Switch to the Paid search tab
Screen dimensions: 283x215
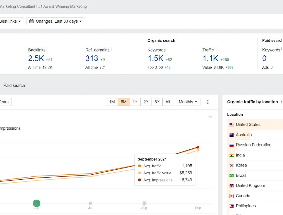(14, 85)
